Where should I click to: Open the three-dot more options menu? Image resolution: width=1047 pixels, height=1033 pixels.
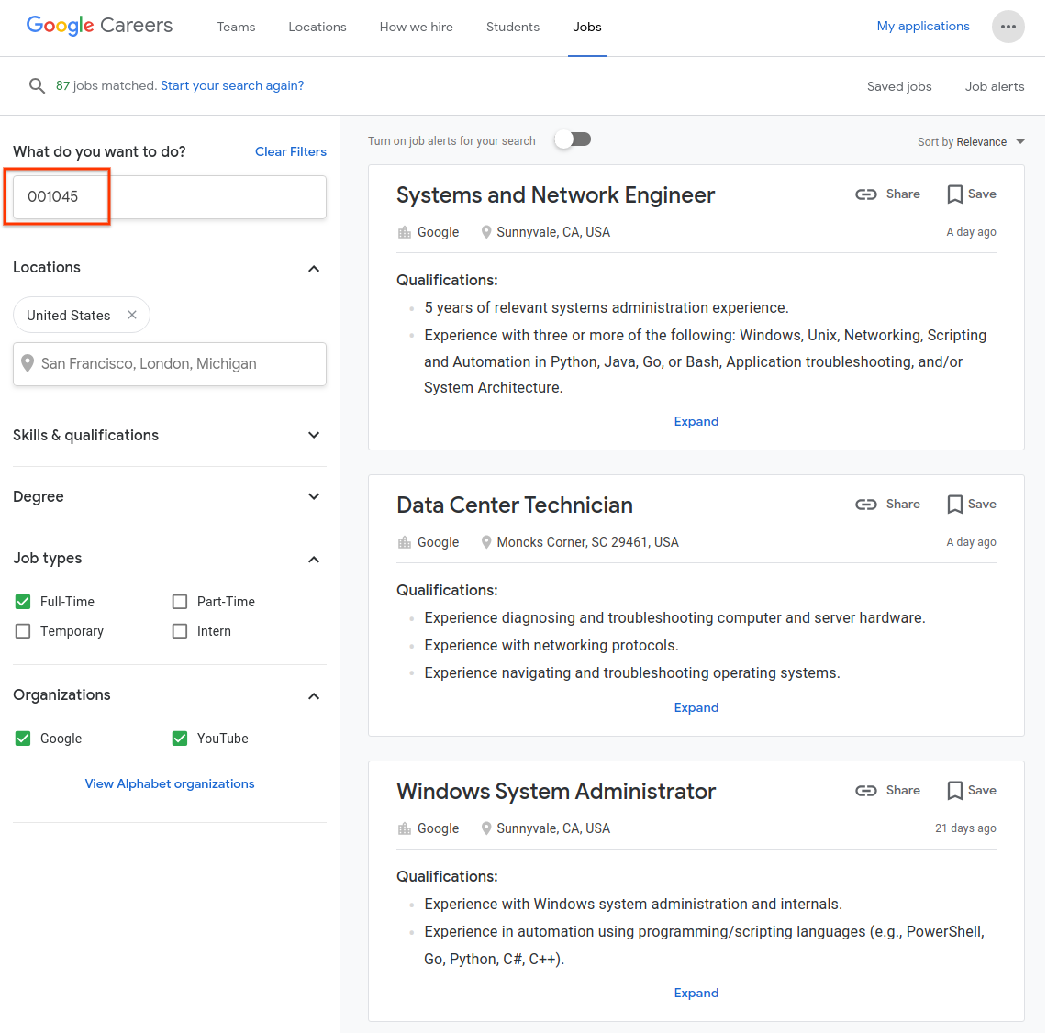1008,27
